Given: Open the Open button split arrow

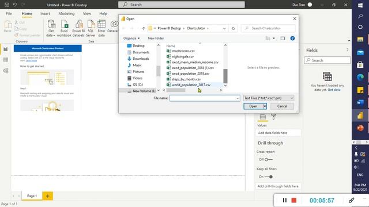Looking at the screenshot, I should (265, 106).
